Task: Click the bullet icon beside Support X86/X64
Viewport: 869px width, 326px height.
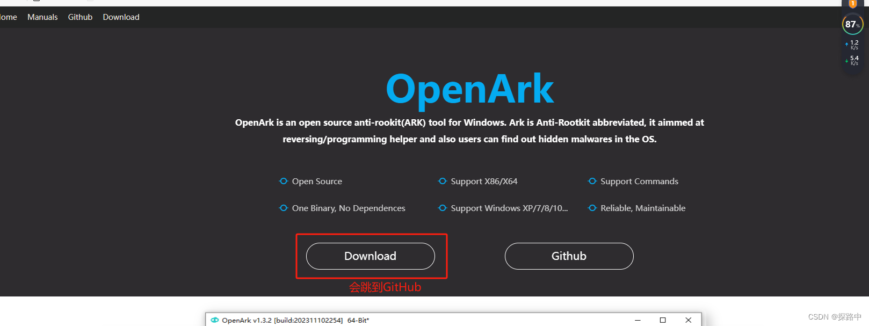Action: tap(443, 181)
